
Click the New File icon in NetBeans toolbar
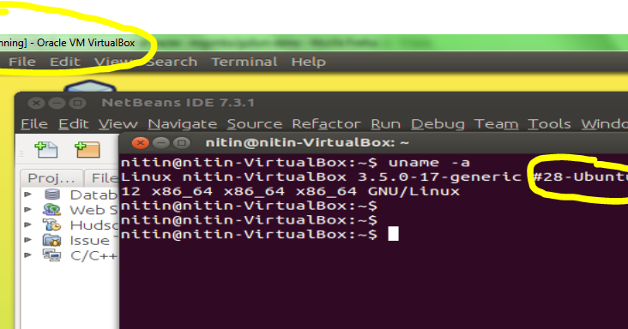point(46,150)
